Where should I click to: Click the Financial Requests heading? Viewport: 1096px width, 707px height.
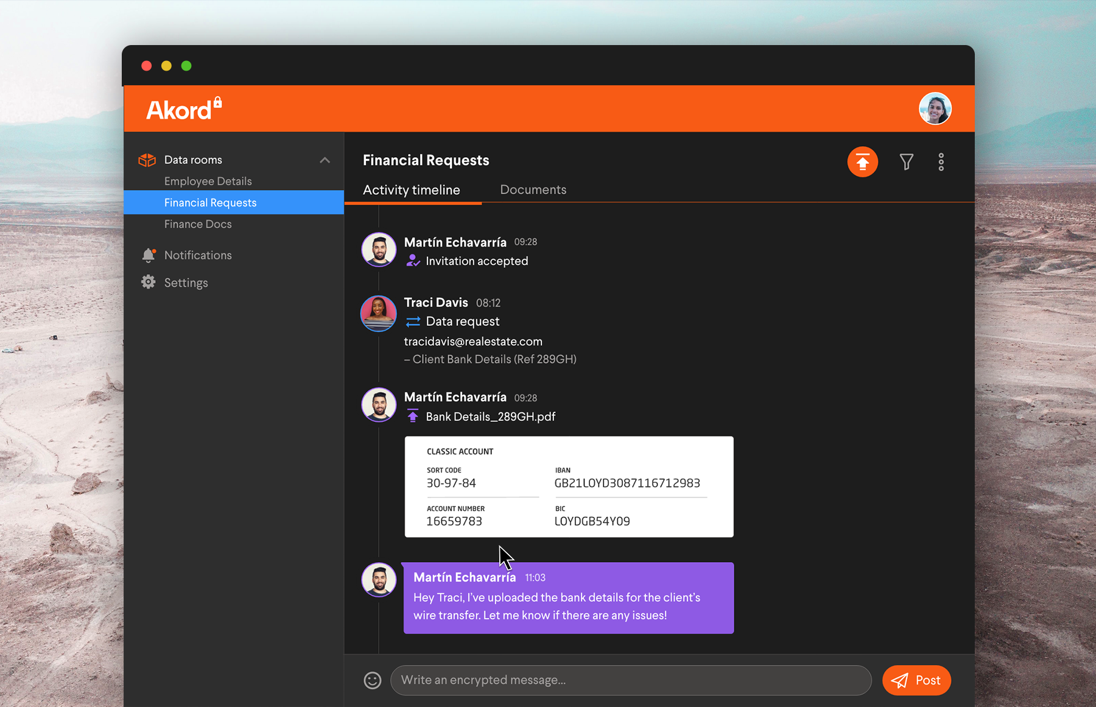pos(426,160)
